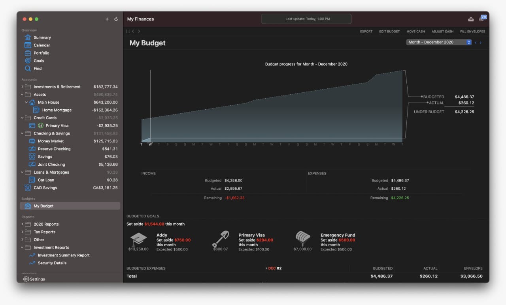Click the -$1,662.33 income remaining value
Screen dimensions: 506x305
pos(234,198)
